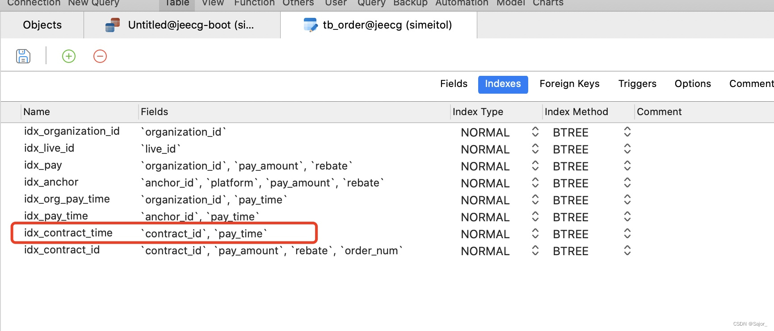Open Index Type dropdown for idx_organization_id
774x331 pixels.
pyautogui.click(x=535, y=132)
